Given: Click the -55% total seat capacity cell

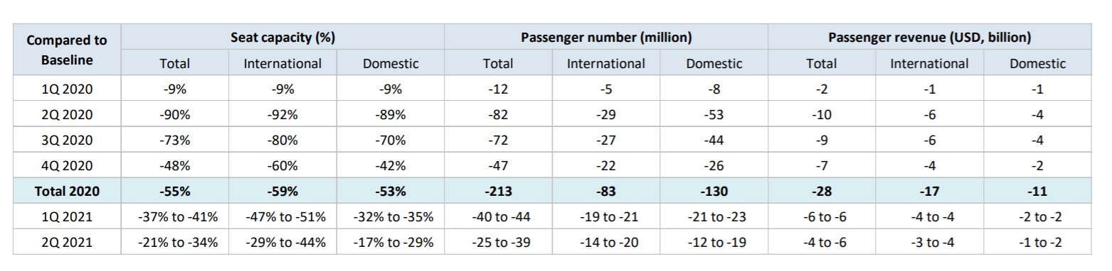Looking at the screenshot, I should pyautogui.click(x=174, y=191).
